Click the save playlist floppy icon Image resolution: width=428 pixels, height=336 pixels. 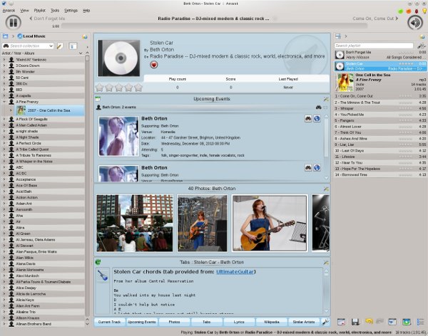point(355,322)
